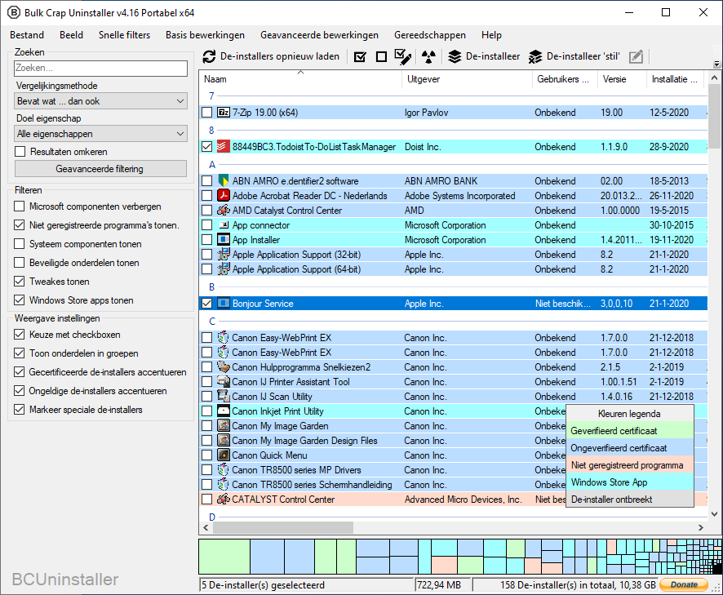723x595 pixels.
Task: Click the Bonjour Service row icon
Action: (223, 304)
